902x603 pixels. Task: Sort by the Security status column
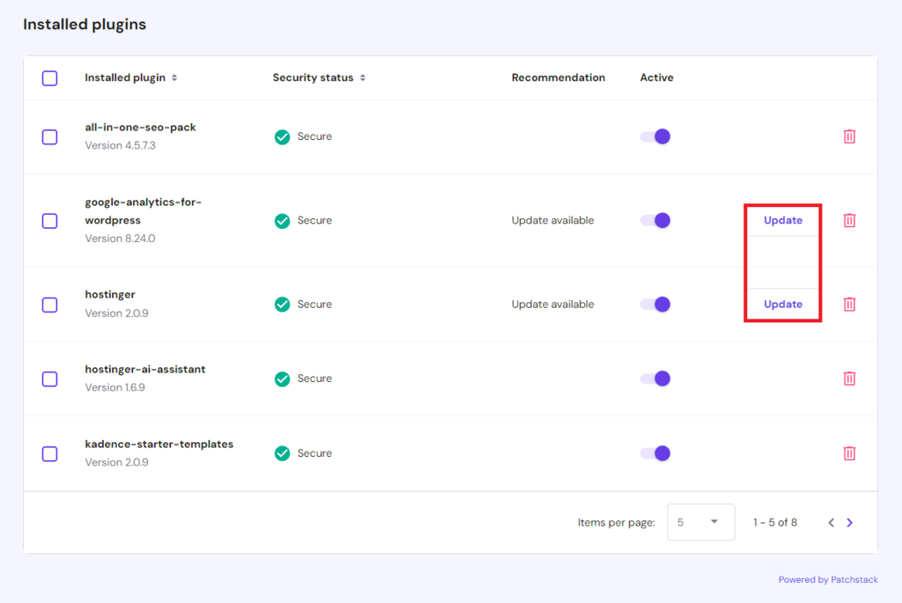360,77
